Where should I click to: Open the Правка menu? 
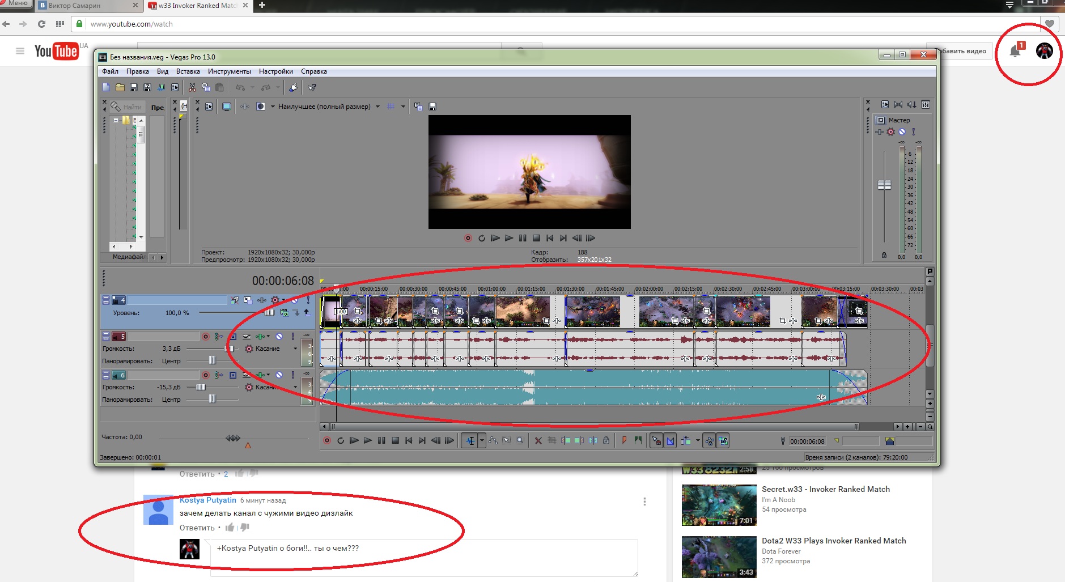(x=138, y=71)
